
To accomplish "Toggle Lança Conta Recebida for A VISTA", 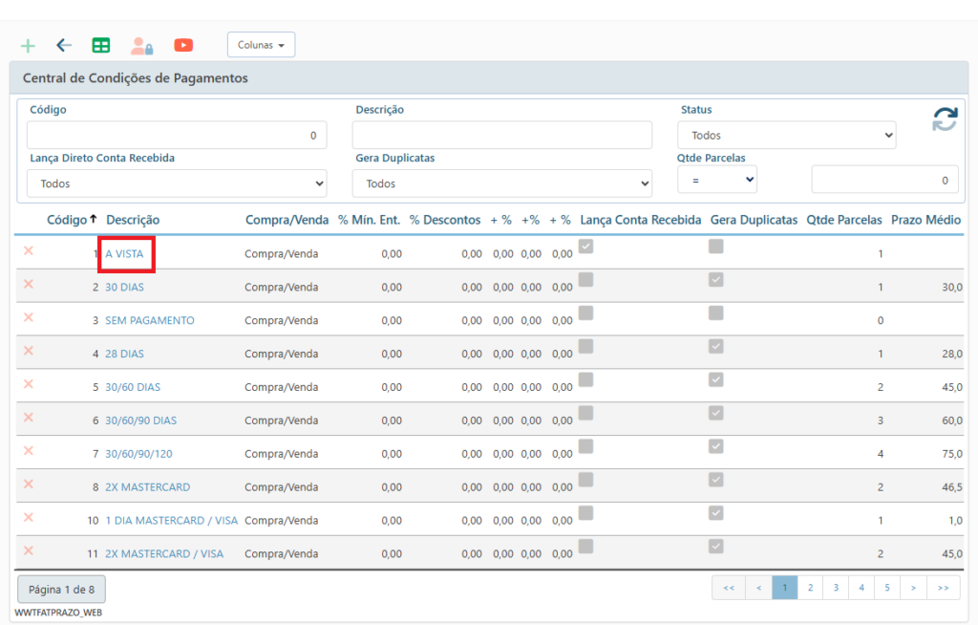I will (585, 246).
